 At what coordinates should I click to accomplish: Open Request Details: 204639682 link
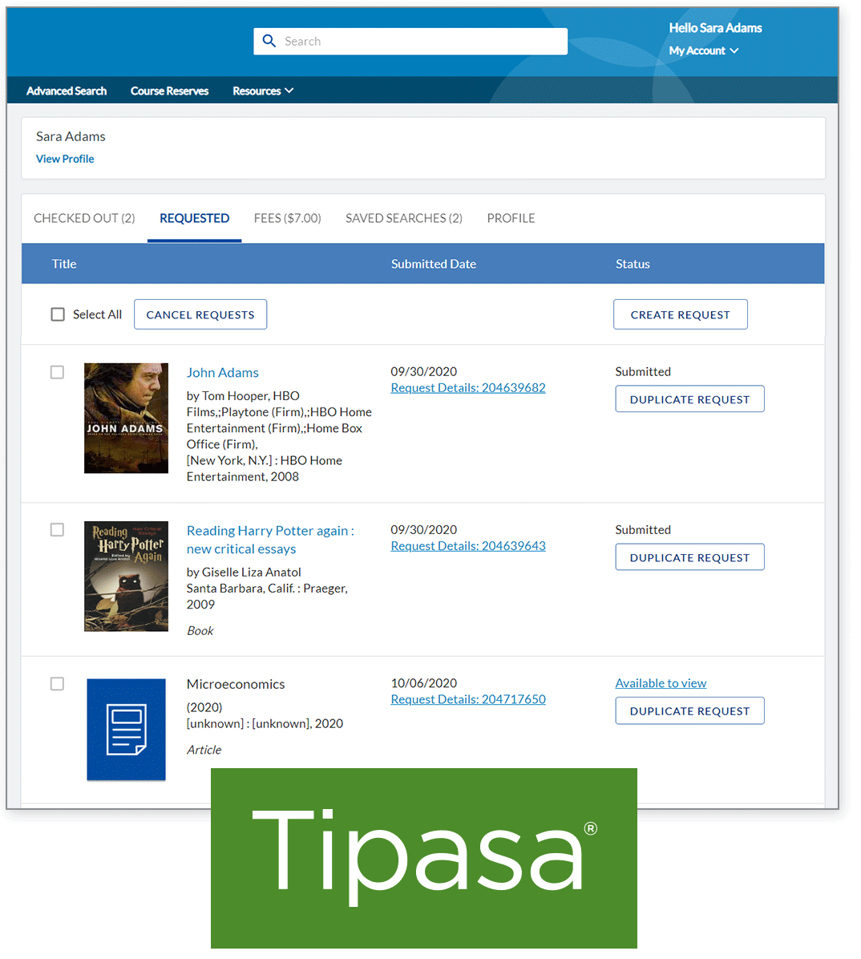pos(468,388)
